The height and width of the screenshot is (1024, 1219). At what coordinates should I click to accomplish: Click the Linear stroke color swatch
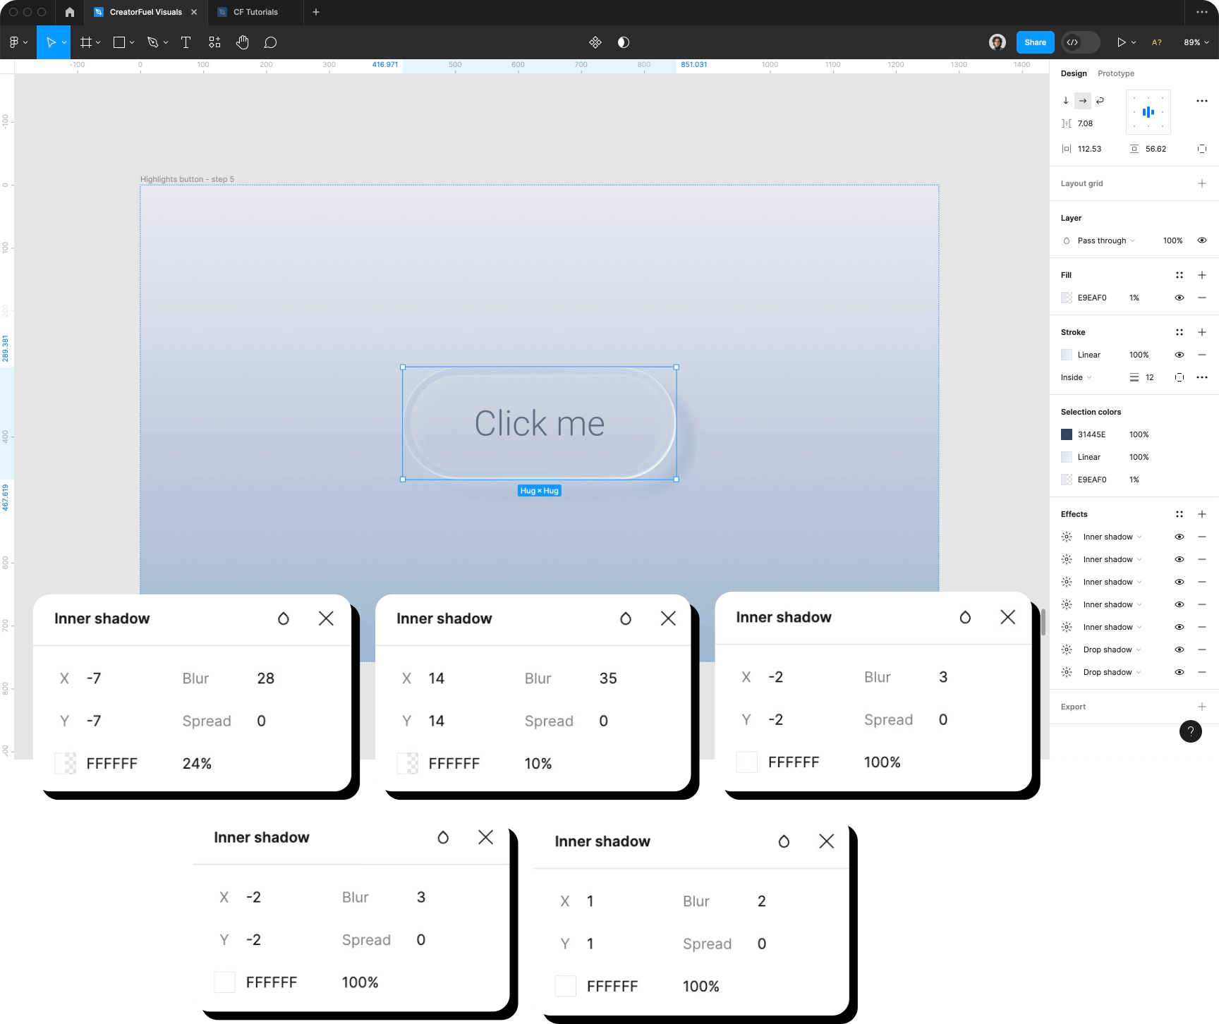(x=1067, y=355)
